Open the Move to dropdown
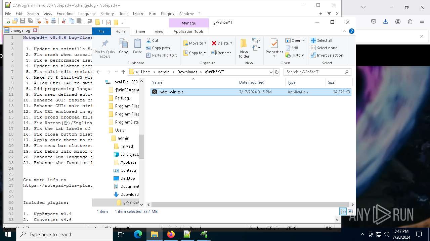 tap(195, 43)
